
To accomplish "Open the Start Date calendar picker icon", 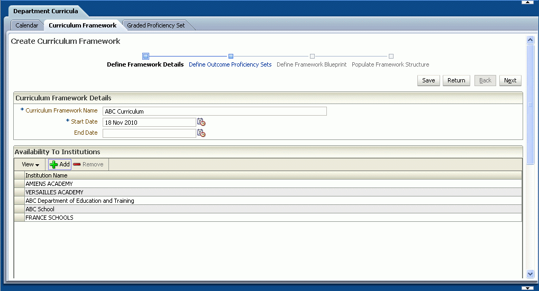I will 201,122.
